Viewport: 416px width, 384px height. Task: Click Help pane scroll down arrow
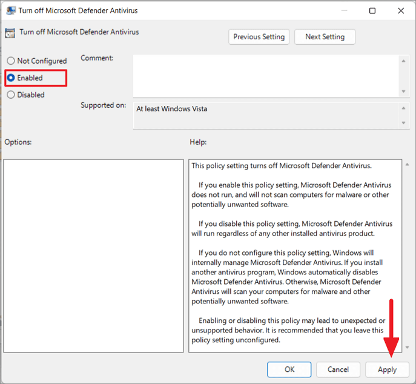(x=408, y=348)
